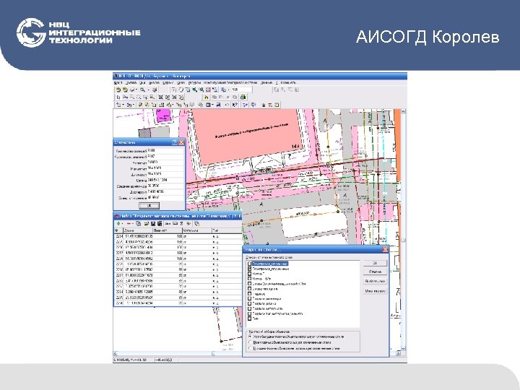Click the small black lock icon in the third toolbar row
The height and width of the screenshot is (390, 520).
coord(264,105)
